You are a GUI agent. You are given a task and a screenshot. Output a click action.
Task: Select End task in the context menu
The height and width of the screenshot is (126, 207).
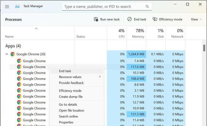(x=77, y=71)
